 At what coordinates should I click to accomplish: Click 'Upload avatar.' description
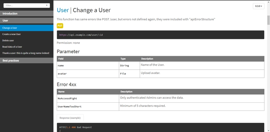click(x=151, y=73)
